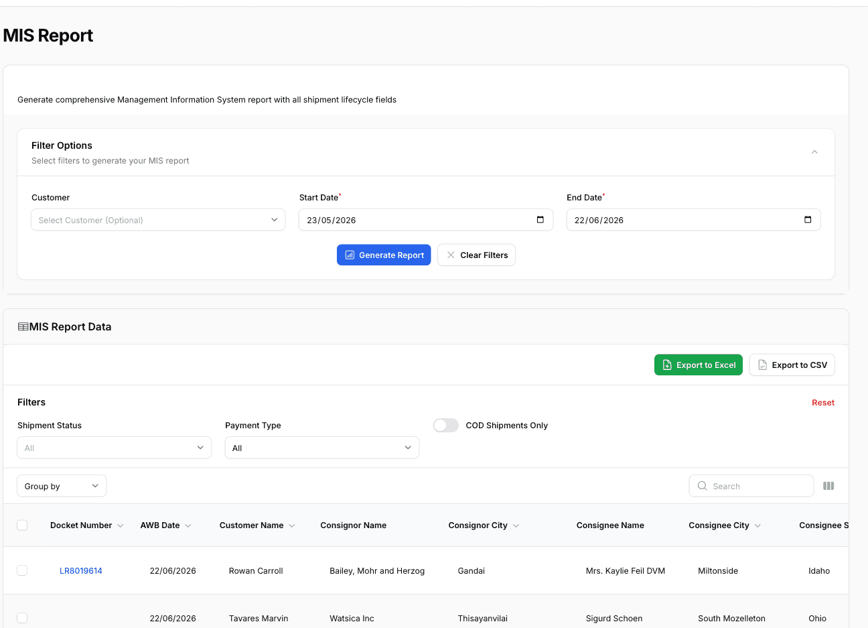Check the select-all header checkbox
The width and height of the screenshot is (868, 628).
point(22,525)
